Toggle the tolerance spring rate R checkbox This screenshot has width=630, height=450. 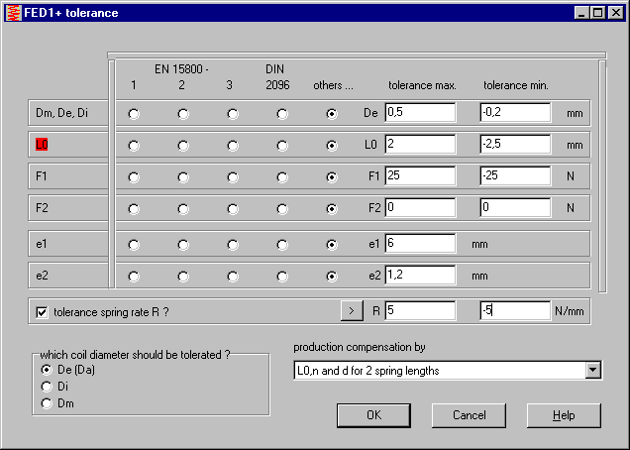click(43, 312)
